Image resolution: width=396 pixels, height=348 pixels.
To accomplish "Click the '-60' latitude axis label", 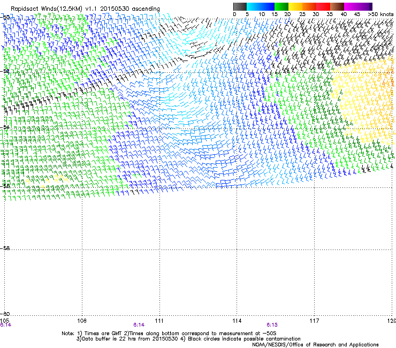I will click(5, 314).
